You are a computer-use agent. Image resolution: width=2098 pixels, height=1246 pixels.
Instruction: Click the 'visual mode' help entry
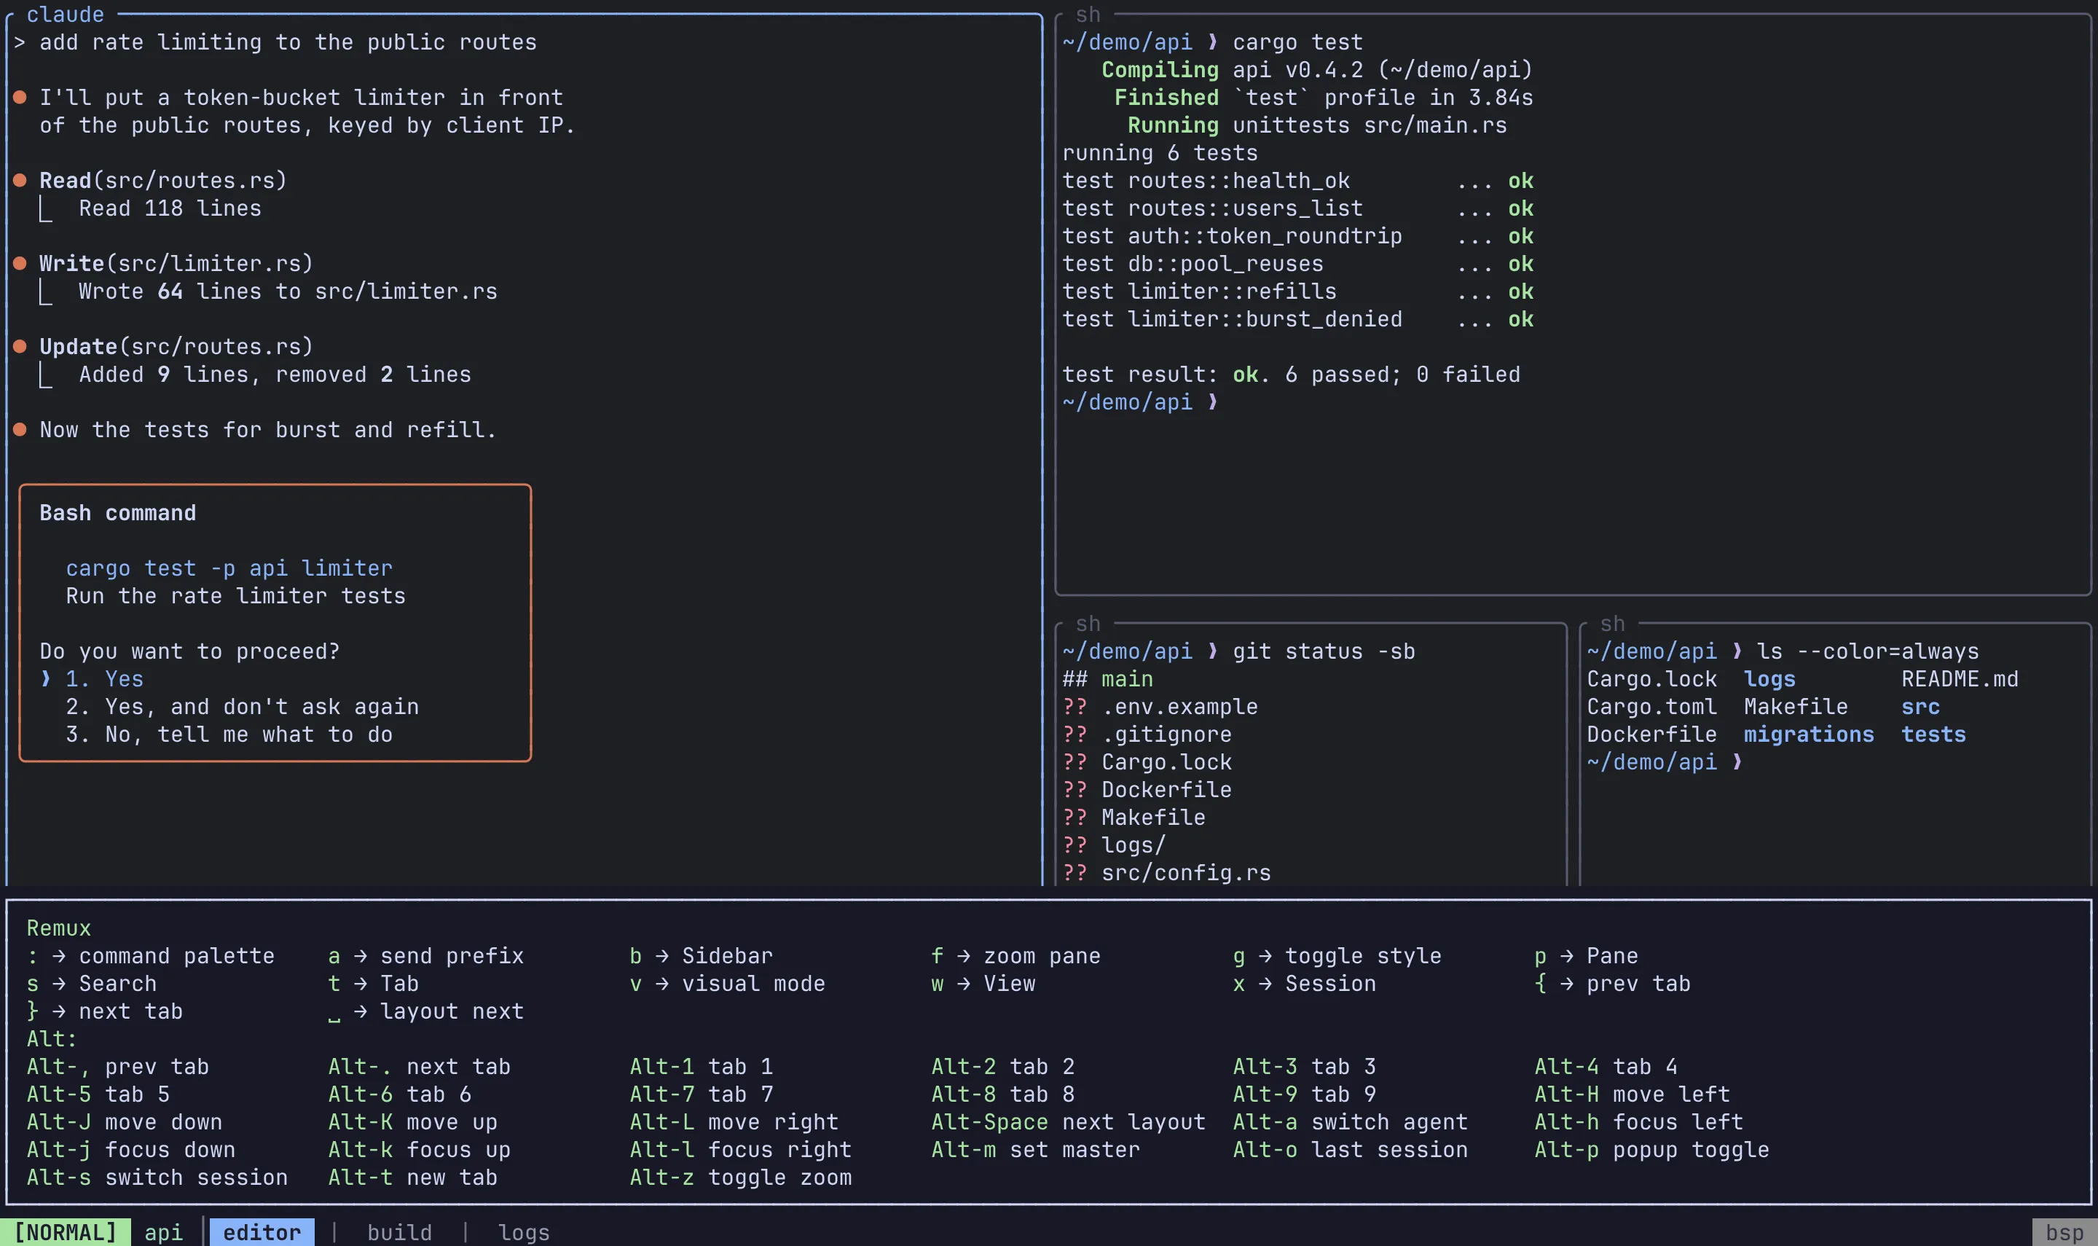728,984
